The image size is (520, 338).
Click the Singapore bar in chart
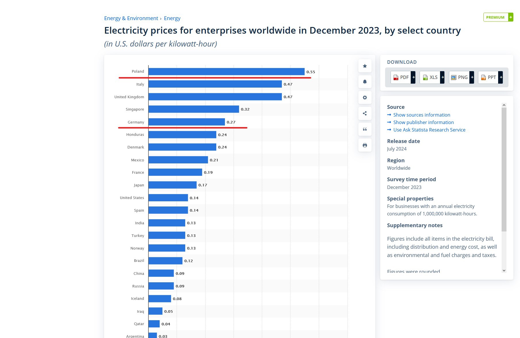tap(194, 109)
